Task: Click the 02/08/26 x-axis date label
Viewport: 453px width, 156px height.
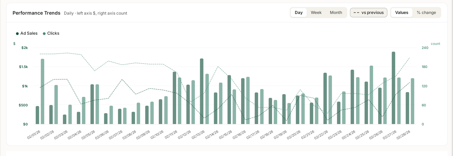Action: point(129,135)
